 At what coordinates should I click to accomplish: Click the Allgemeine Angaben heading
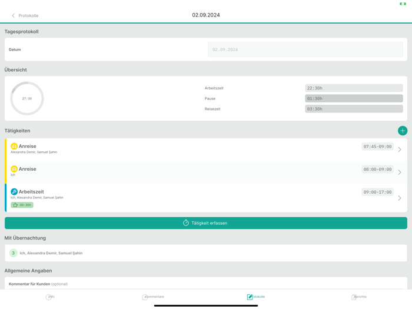click(x=28, y=271)
